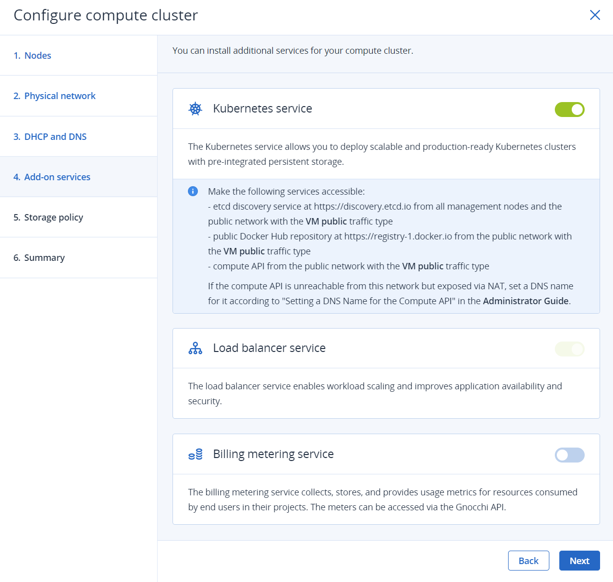Click the Back button
Screen dimensions: 613x582
click(528, 561)
